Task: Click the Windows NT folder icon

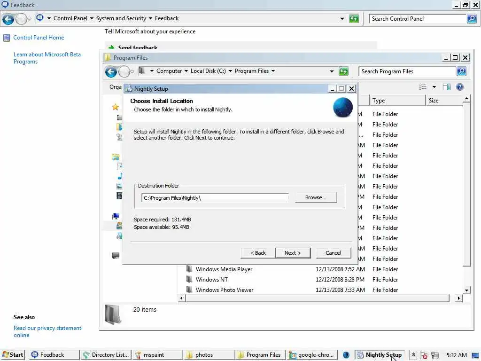Action: click(x=189, y=279)
